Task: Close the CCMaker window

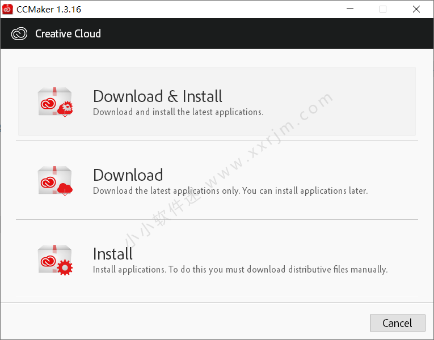Action: tap(416, 9)
